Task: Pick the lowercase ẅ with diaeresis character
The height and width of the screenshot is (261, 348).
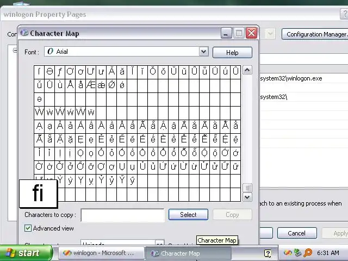Action: pyautogui.click(x=91, y=113)
